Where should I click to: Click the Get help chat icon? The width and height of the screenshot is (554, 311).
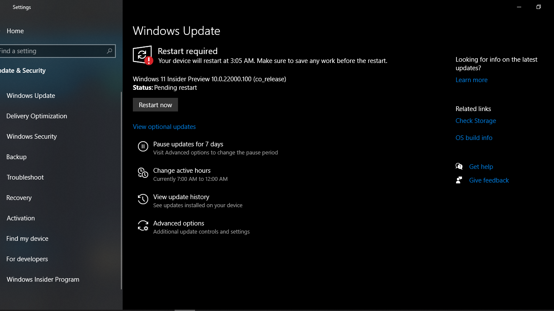point(459,166)
